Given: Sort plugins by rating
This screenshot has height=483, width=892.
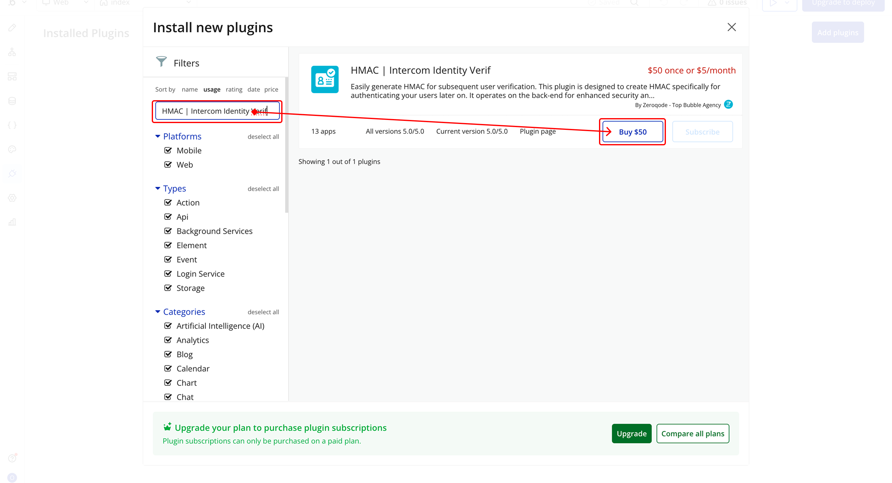Looking at the screenshot, I should click(234, 89).
